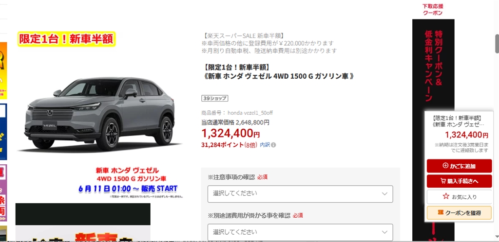The height and width of the screenshot is (242, 499).
Task: Click the coupon ticket icon on クーポンを獲得
Action: pos(441,212)
